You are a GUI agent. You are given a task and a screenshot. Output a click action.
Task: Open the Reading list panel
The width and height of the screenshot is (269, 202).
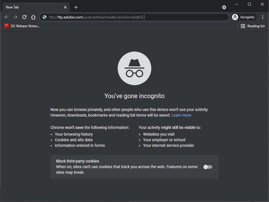(253, 26)
